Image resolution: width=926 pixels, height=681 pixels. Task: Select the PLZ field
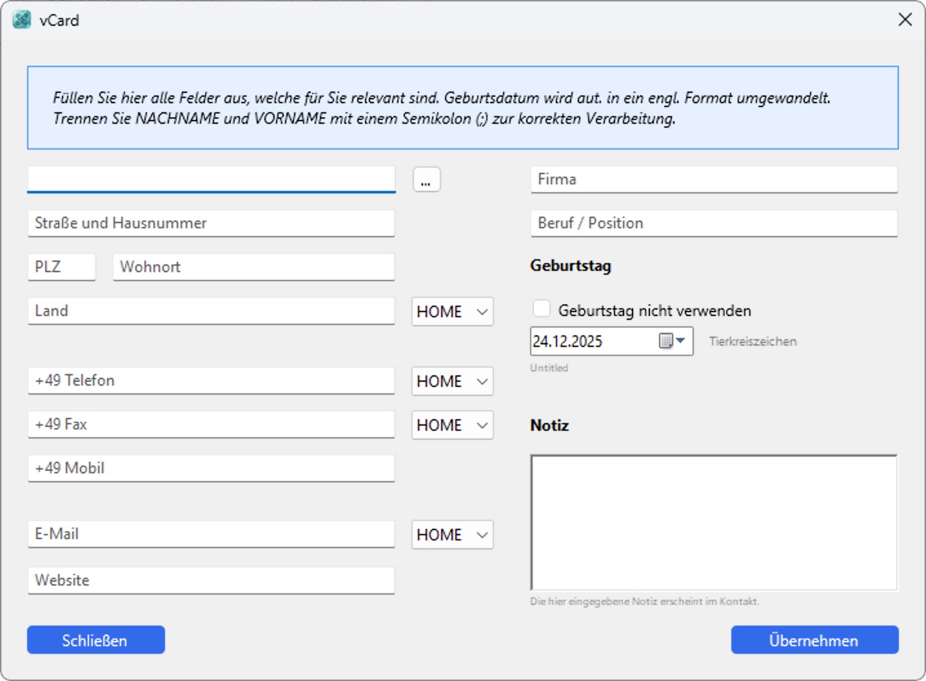pos(61,267)
